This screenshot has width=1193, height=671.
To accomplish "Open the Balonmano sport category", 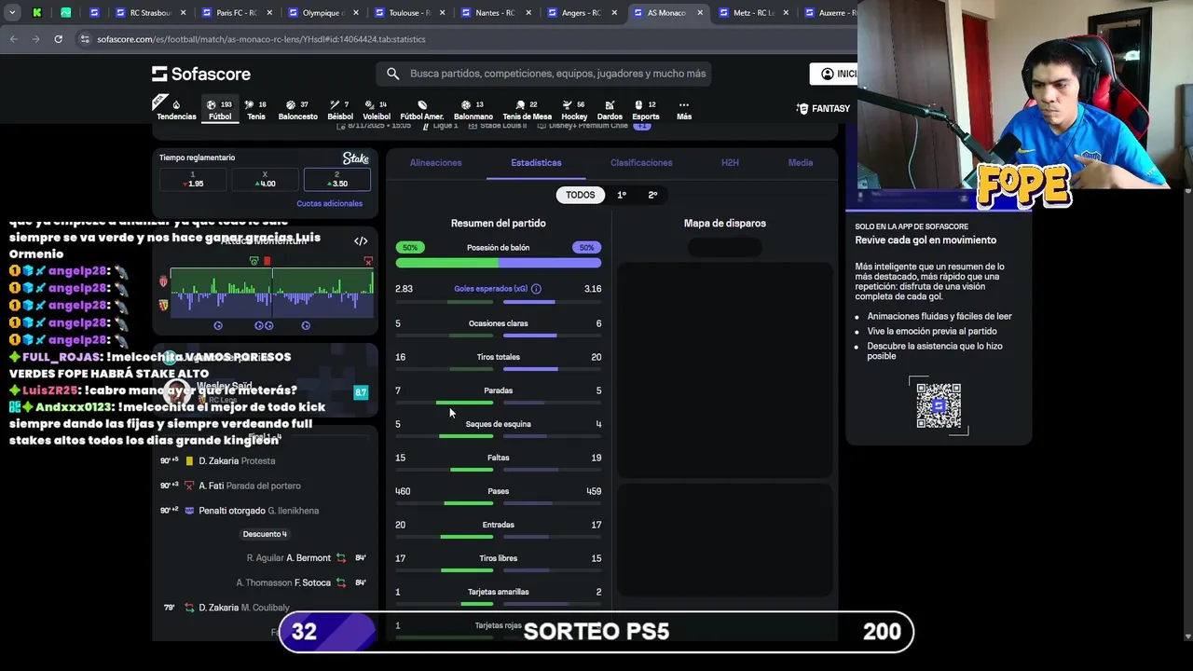I will [x=473, y=110].
